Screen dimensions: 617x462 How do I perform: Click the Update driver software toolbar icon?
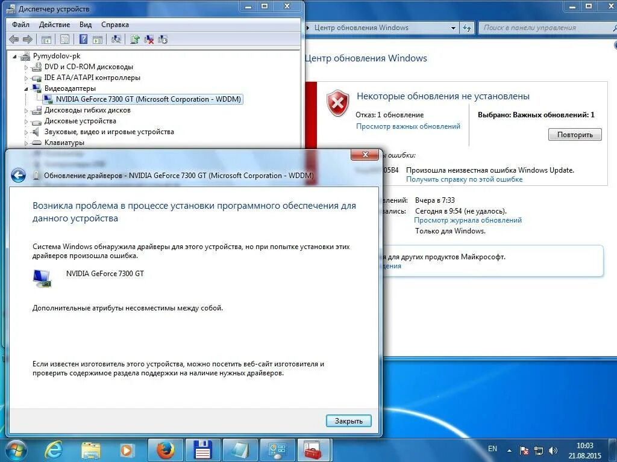tap(135, 39)
